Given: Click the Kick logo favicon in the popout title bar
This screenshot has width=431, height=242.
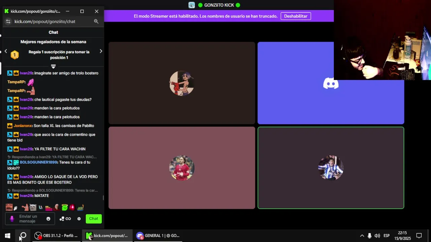Looking at the screenshot, I should 6,11.
